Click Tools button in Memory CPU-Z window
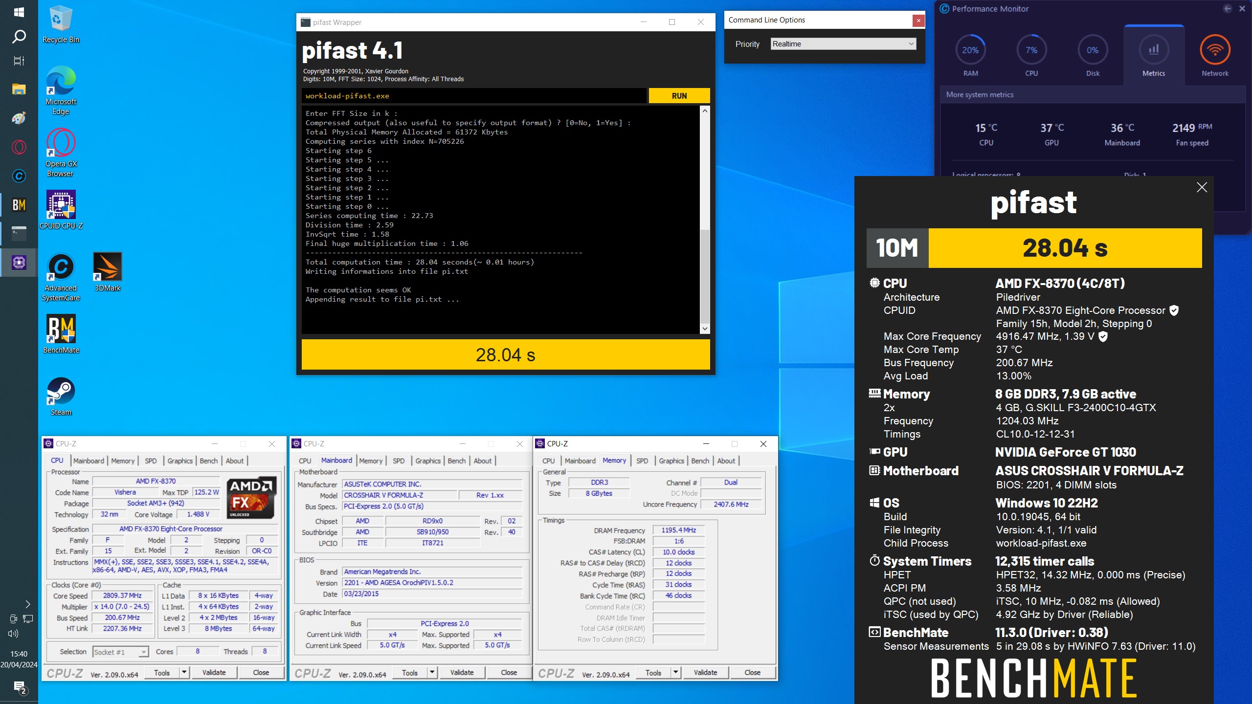The width and height of the screenshot is (1252, 704). [653, 672]
